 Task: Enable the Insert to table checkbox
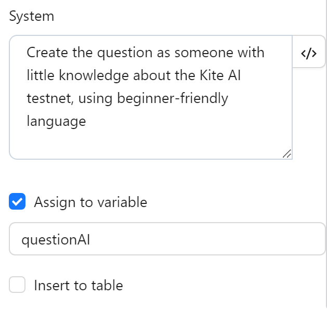(17, 285)
